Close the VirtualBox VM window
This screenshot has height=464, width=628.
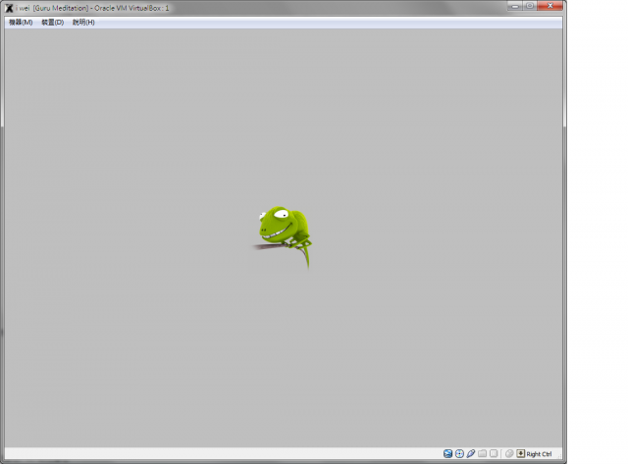coord(549,6)
